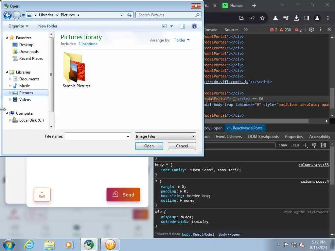The height and width of the screenshot is (251, 335).
Task: Select Recent Places under Favorites
Action: [31, 59]
